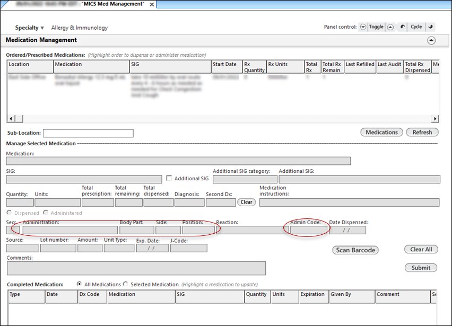The width and height of the screenshot is (452, 326).
Task: Click the Cycle backward arrow icon
Action: (403, 27)
